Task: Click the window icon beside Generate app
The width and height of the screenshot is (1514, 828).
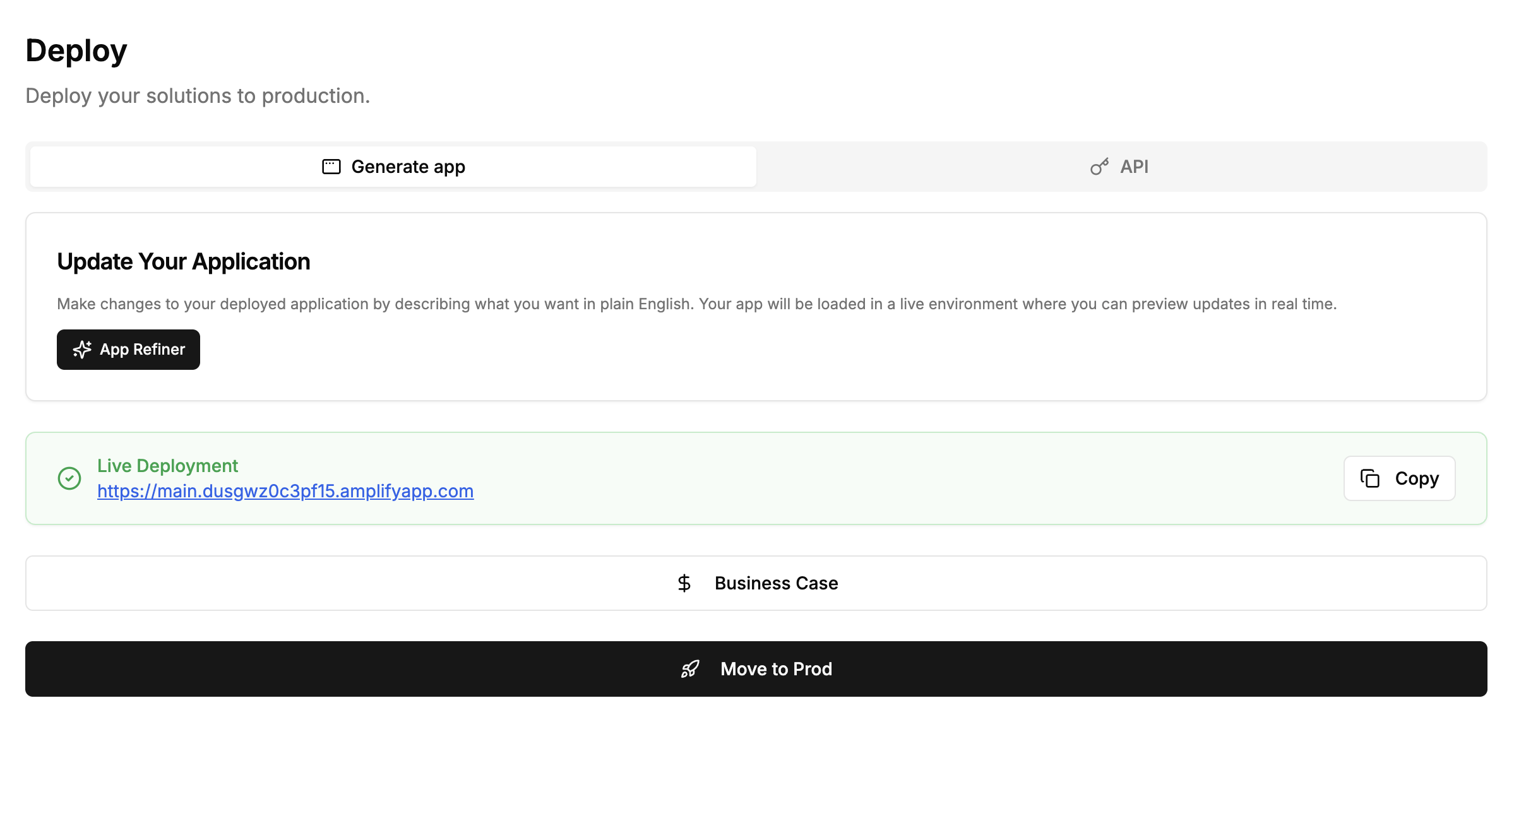Action: (331, 167)
